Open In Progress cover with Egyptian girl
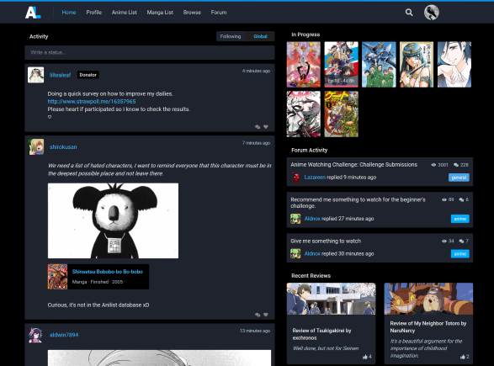Screen dimensions: 494x366 pos(417,65)
